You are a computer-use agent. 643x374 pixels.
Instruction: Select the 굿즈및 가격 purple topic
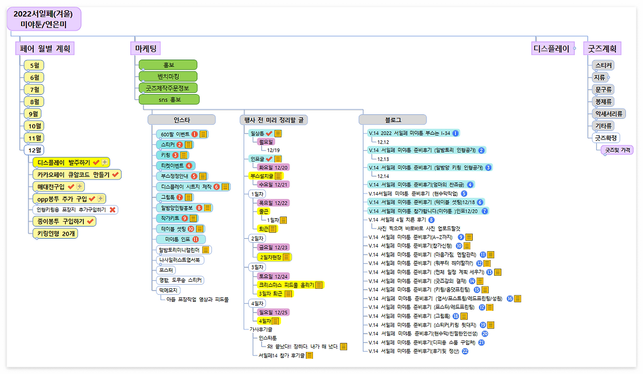617,149
